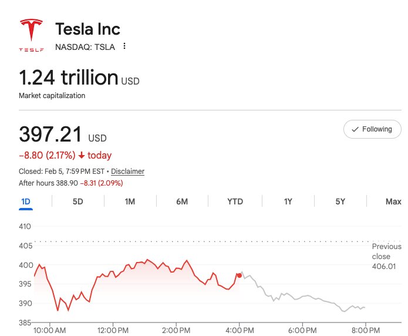Select the YTD range tab

point(235,201)
